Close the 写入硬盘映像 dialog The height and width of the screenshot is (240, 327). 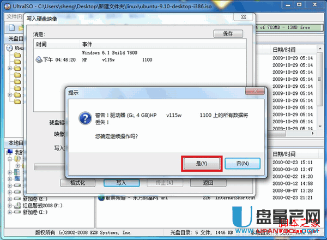click(x=244, y=17)
